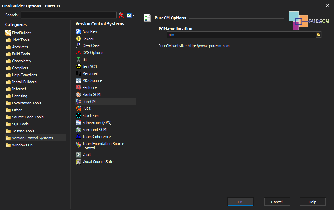Click the AccuRev icon
Image resolution: width=334 pixels, height=210 pixels.
click(78, 31)
